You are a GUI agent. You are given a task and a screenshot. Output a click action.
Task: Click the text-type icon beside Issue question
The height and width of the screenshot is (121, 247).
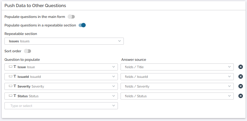15,67
